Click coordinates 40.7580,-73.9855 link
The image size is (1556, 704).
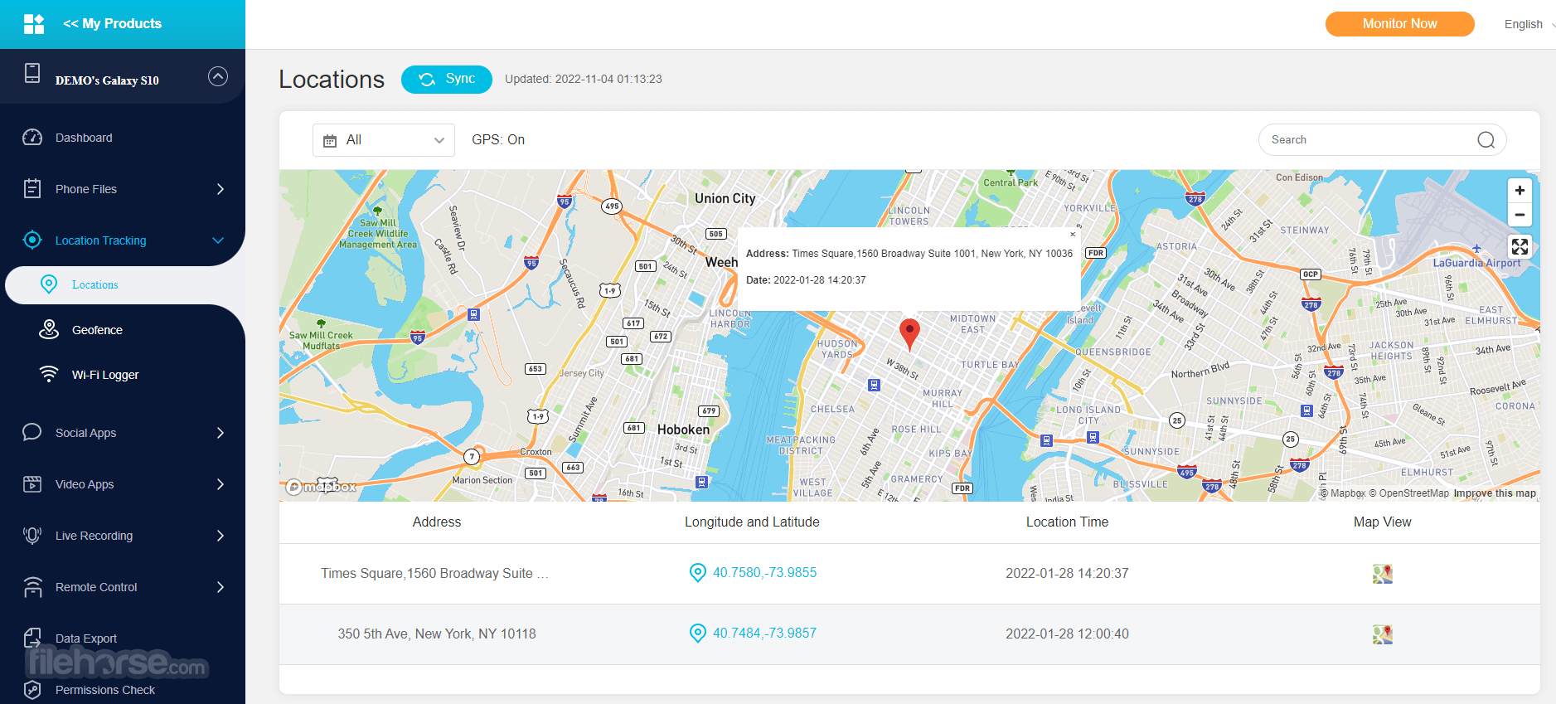click(764, 573)
